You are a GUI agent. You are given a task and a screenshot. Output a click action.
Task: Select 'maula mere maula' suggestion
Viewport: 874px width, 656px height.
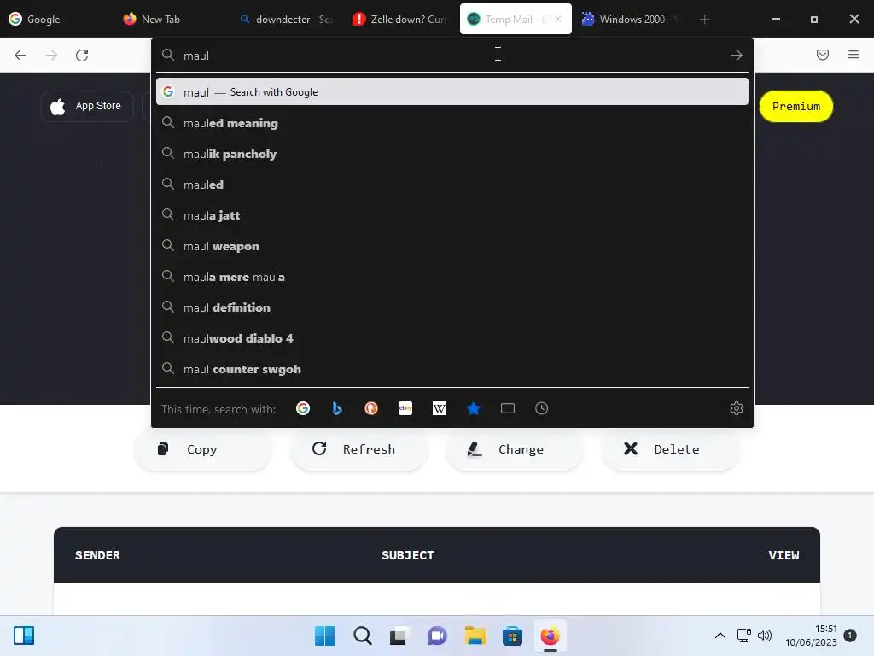point(452,276)
